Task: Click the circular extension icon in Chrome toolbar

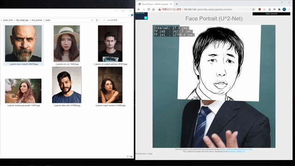Action: pos(269,9)
